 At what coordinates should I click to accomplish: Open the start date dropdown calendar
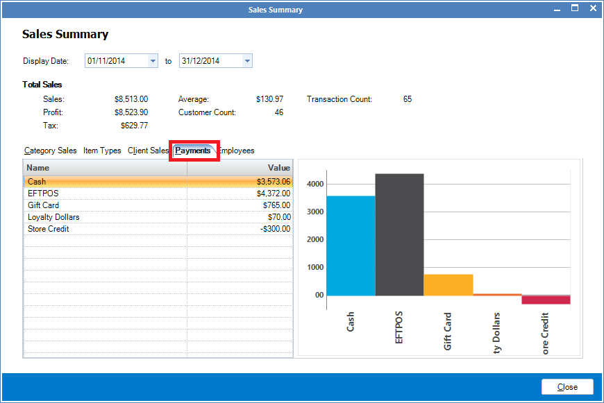click(153, 61)
